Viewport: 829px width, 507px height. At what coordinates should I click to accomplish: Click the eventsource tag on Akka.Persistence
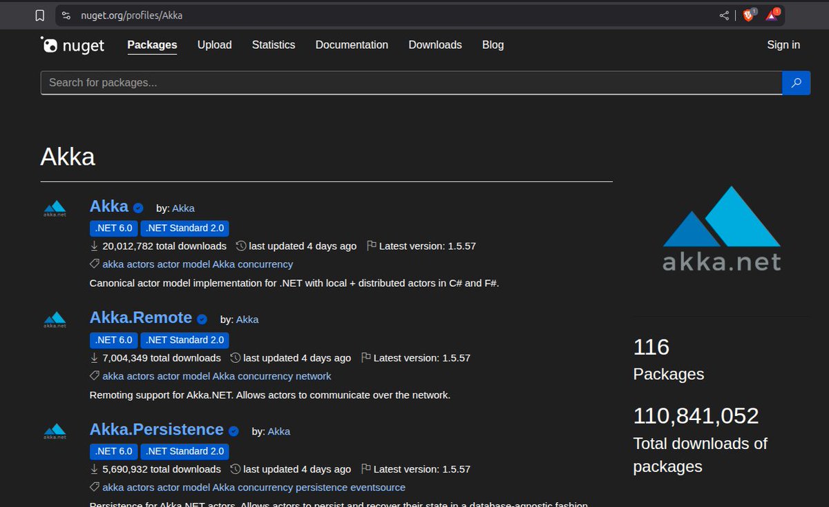click(x=378, y=488)
